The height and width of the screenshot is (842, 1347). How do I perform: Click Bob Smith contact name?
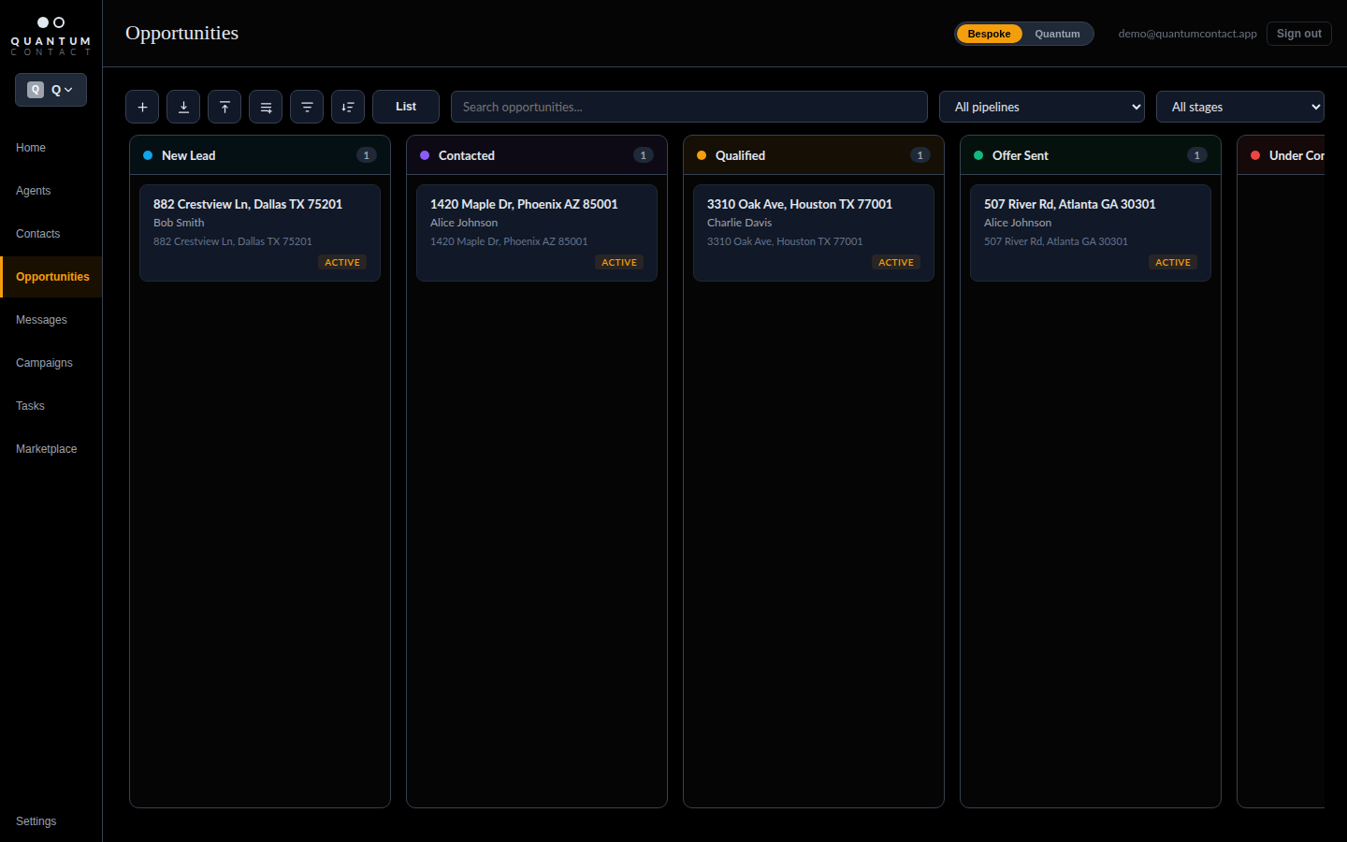click(179, 223)
